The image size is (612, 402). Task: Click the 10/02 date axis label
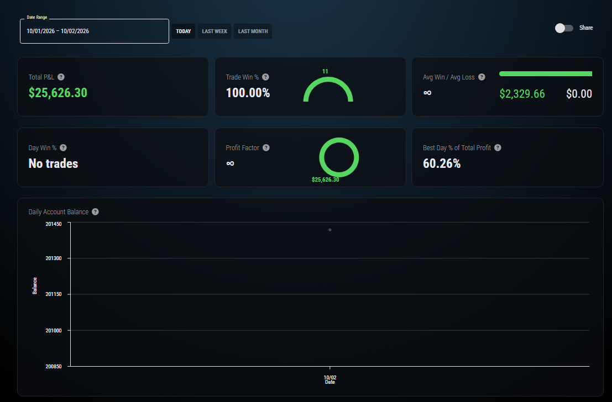click(330, 378)
